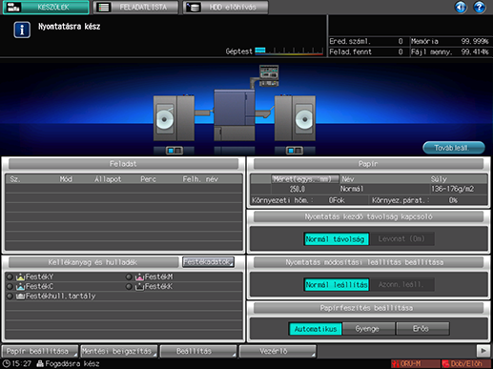
Task: Click the Géptest gauge bar
Action: [x=289, y=51]
